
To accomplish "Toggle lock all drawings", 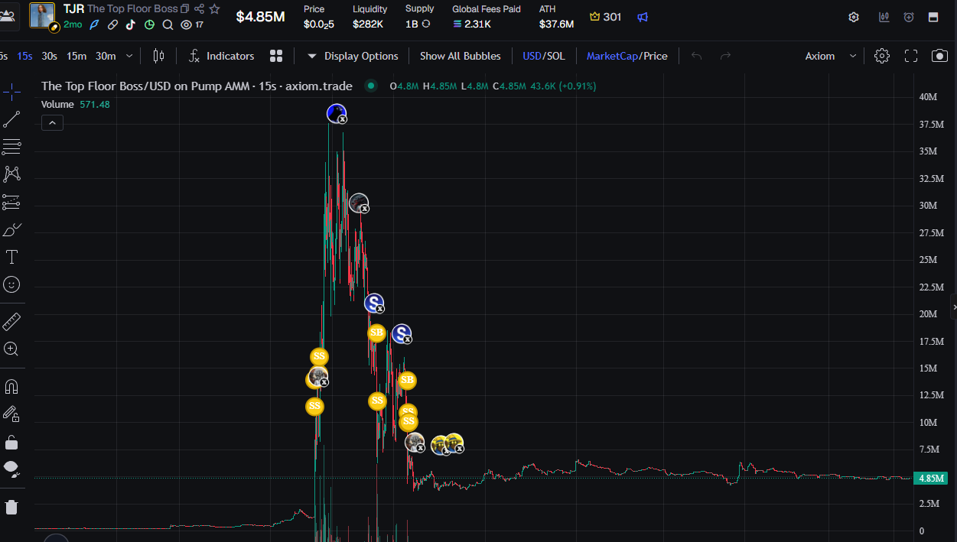I will [x=11, y=442].
